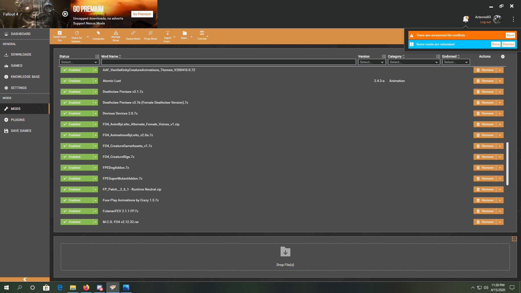Toggle Enabled for Four-Play Animations by Crazy
521x293 pixels.
[77, 200]
